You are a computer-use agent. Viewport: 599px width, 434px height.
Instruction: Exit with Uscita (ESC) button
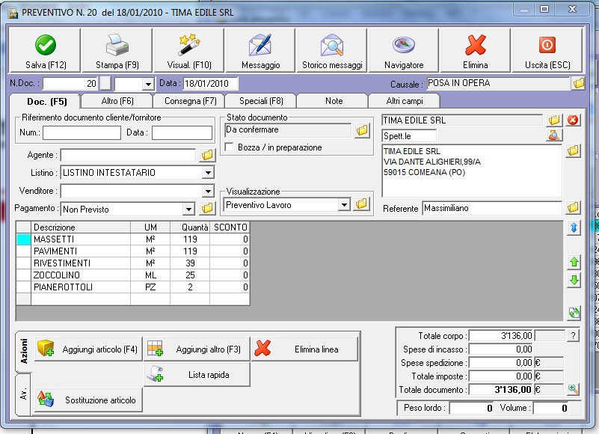[x=547, y=51]
